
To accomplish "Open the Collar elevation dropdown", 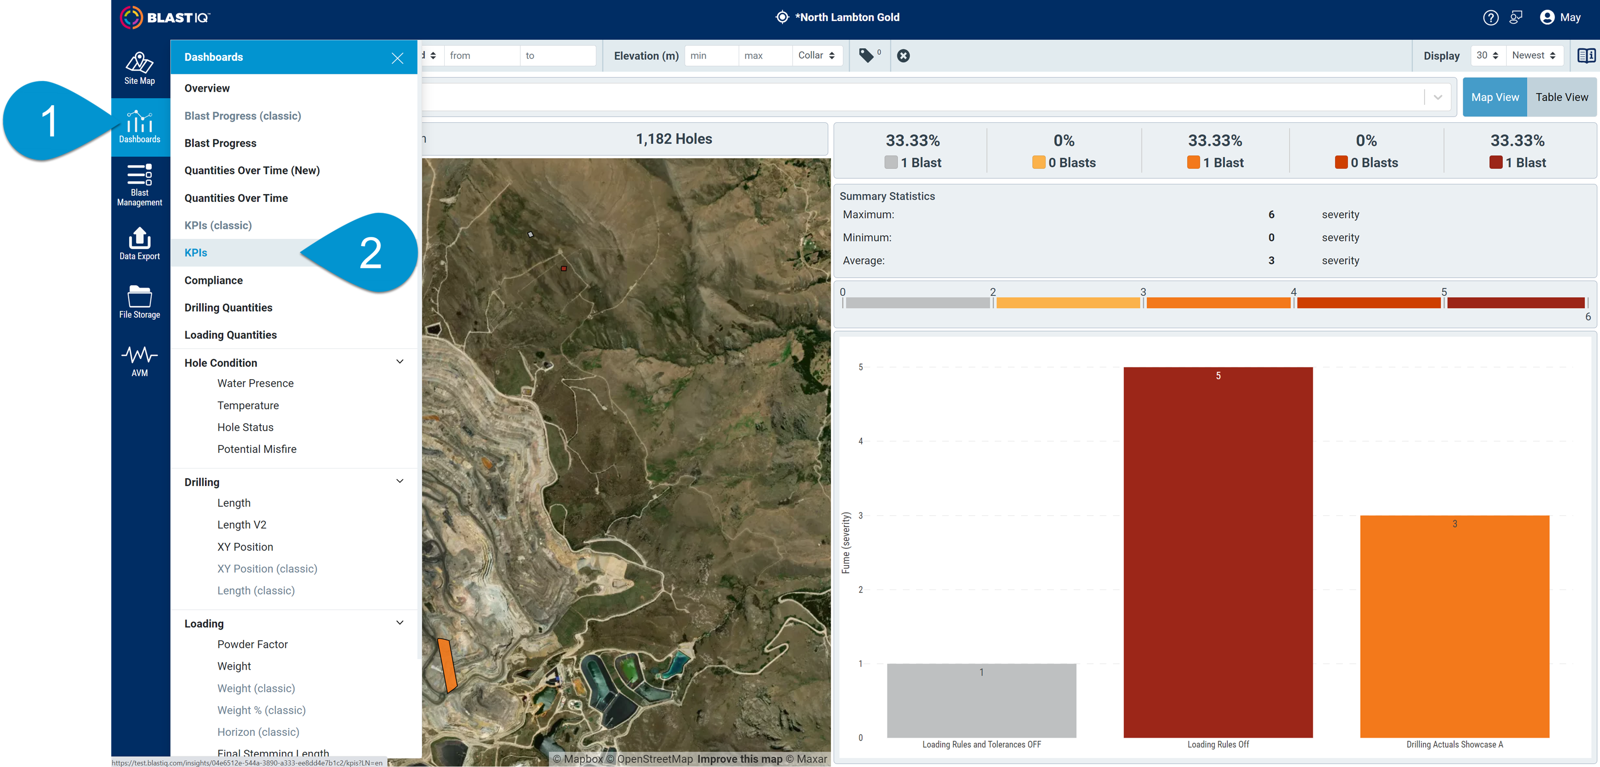I will click(817, 55).
